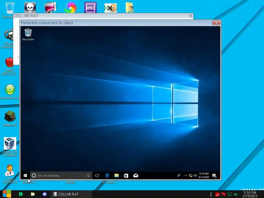This screenshot has width=264, height=198.
Task: Click the red tray icon on host taskbar
Action: 217,194
